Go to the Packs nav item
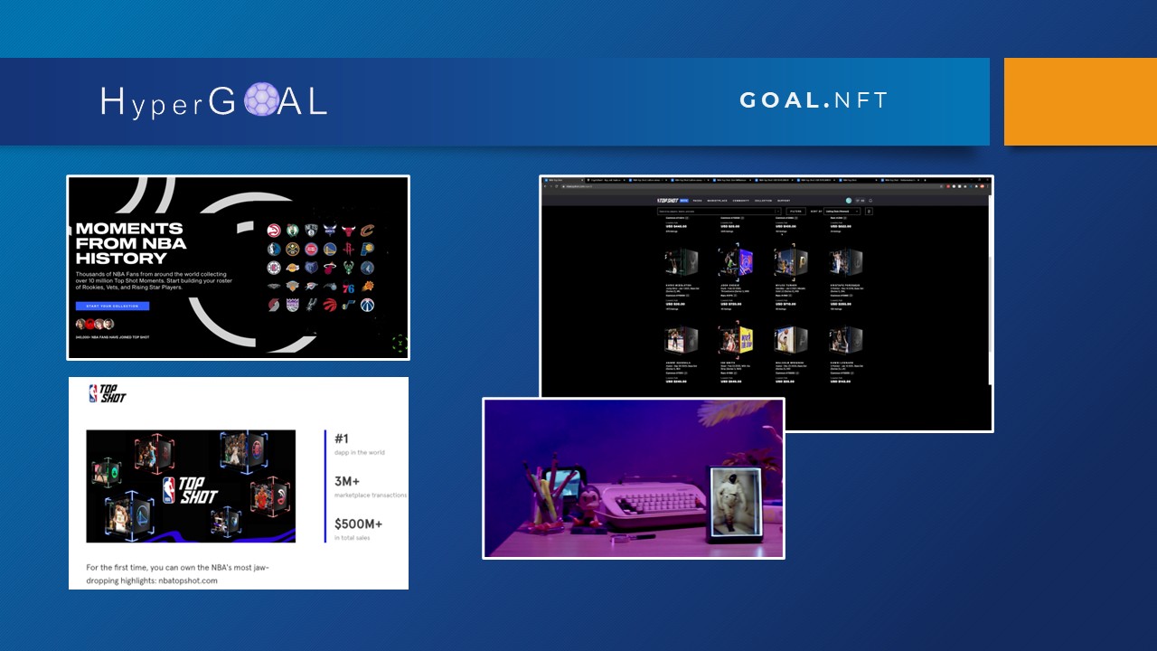This screenshot has width=1157, height=651. tap(697, 200)
